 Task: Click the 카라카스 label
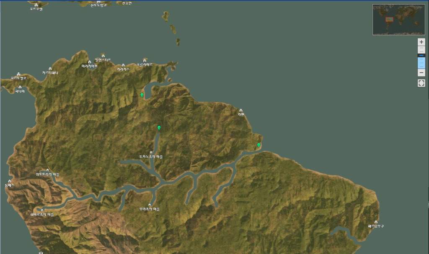(123, 69)
